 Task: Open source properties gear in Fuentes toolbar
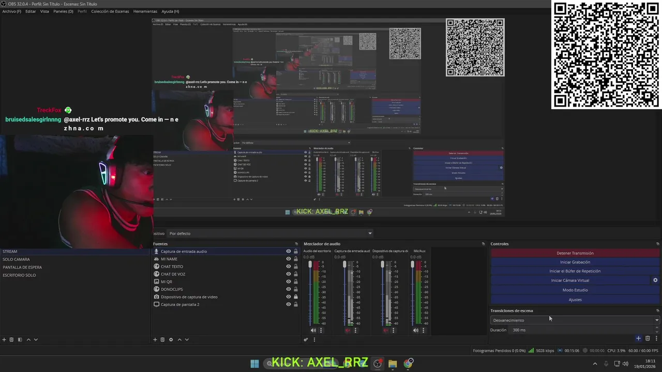tap(171, 339)
